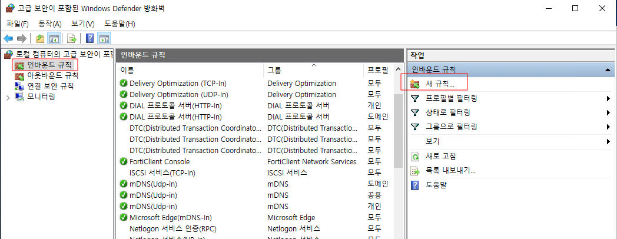Open the 보기(V) menu
This screenshot has height=239, width=617.
point(83,24)
